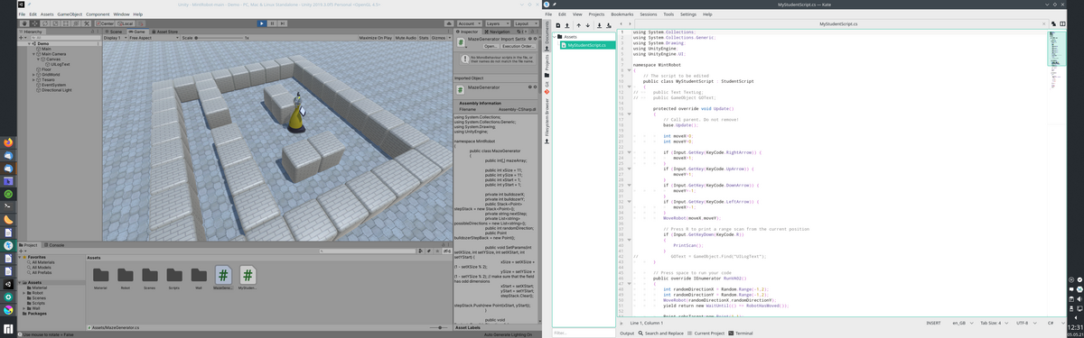Screen dimensions: 1084x338
Task: Open Firefox from the dock
Action: (x=8, y=142)
